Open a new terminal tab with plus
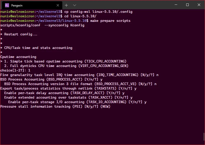The width and height of the screenshot is (205, 145). coord(66,5)
